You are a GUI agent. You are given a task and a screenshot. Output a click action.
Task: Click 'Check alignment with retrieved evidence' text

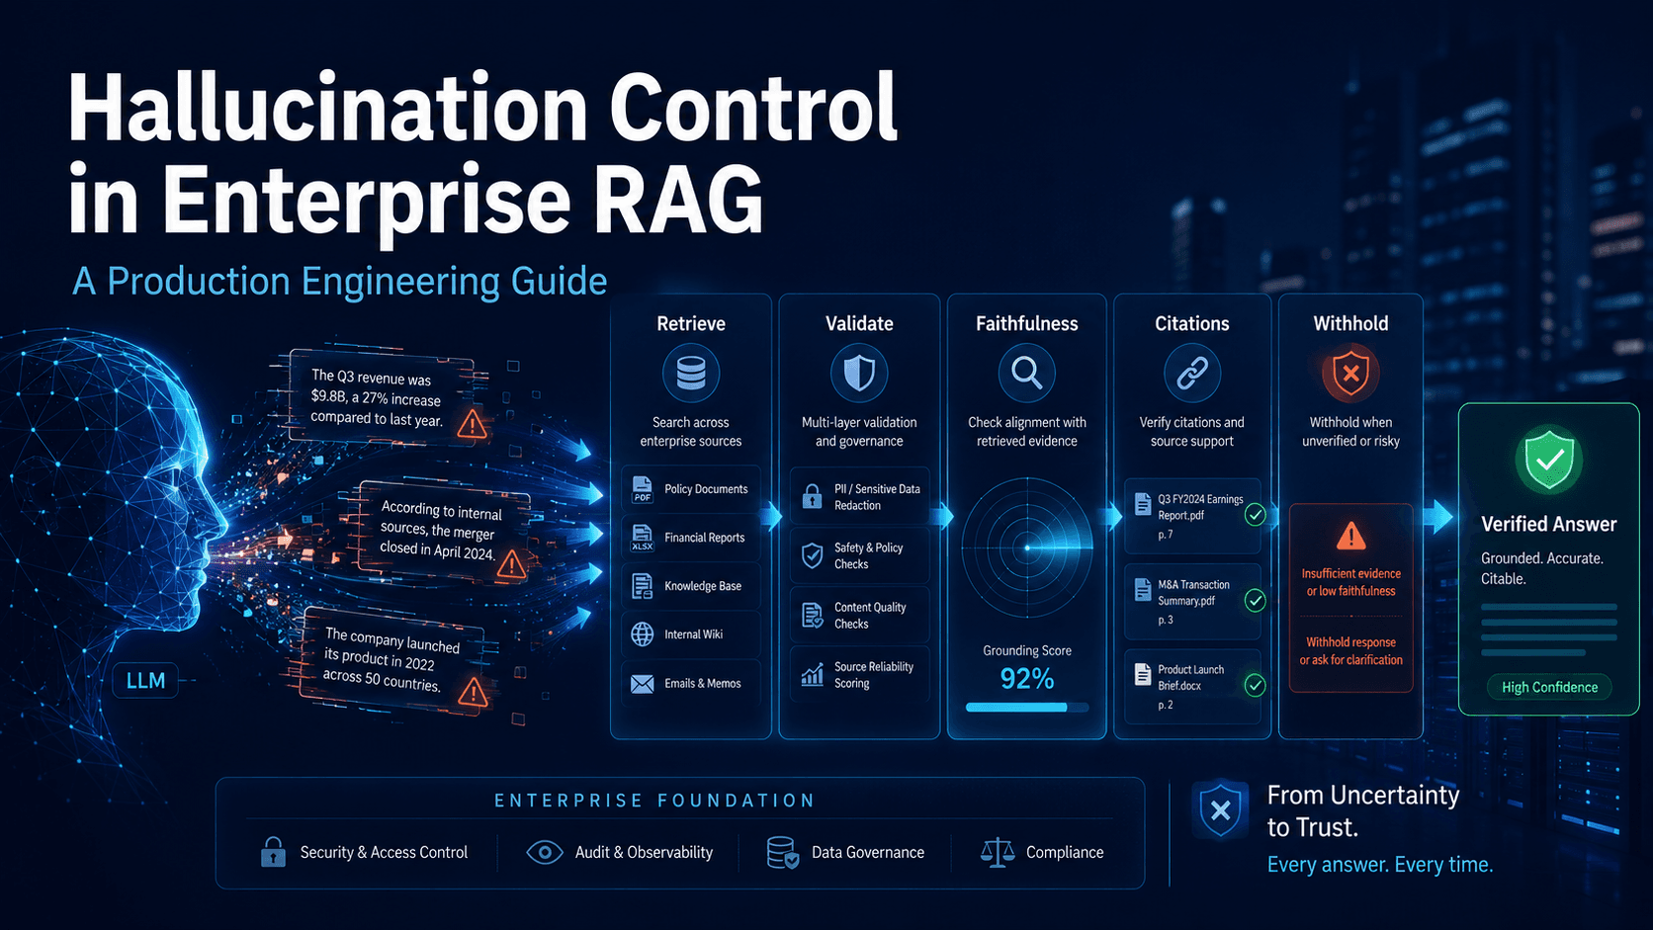(x=1026, y=432)
